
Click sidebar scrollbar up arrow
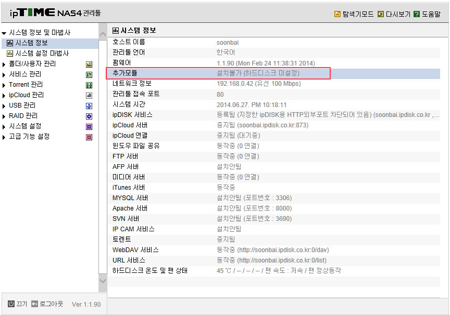[x=103, y=34]
